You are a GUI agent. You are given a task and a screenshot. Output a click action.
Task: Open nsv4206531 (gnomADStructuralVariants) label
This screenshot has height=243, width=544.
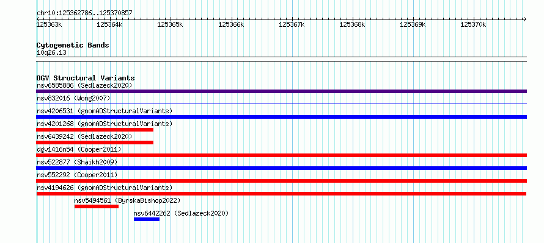[x=105, y=111]
